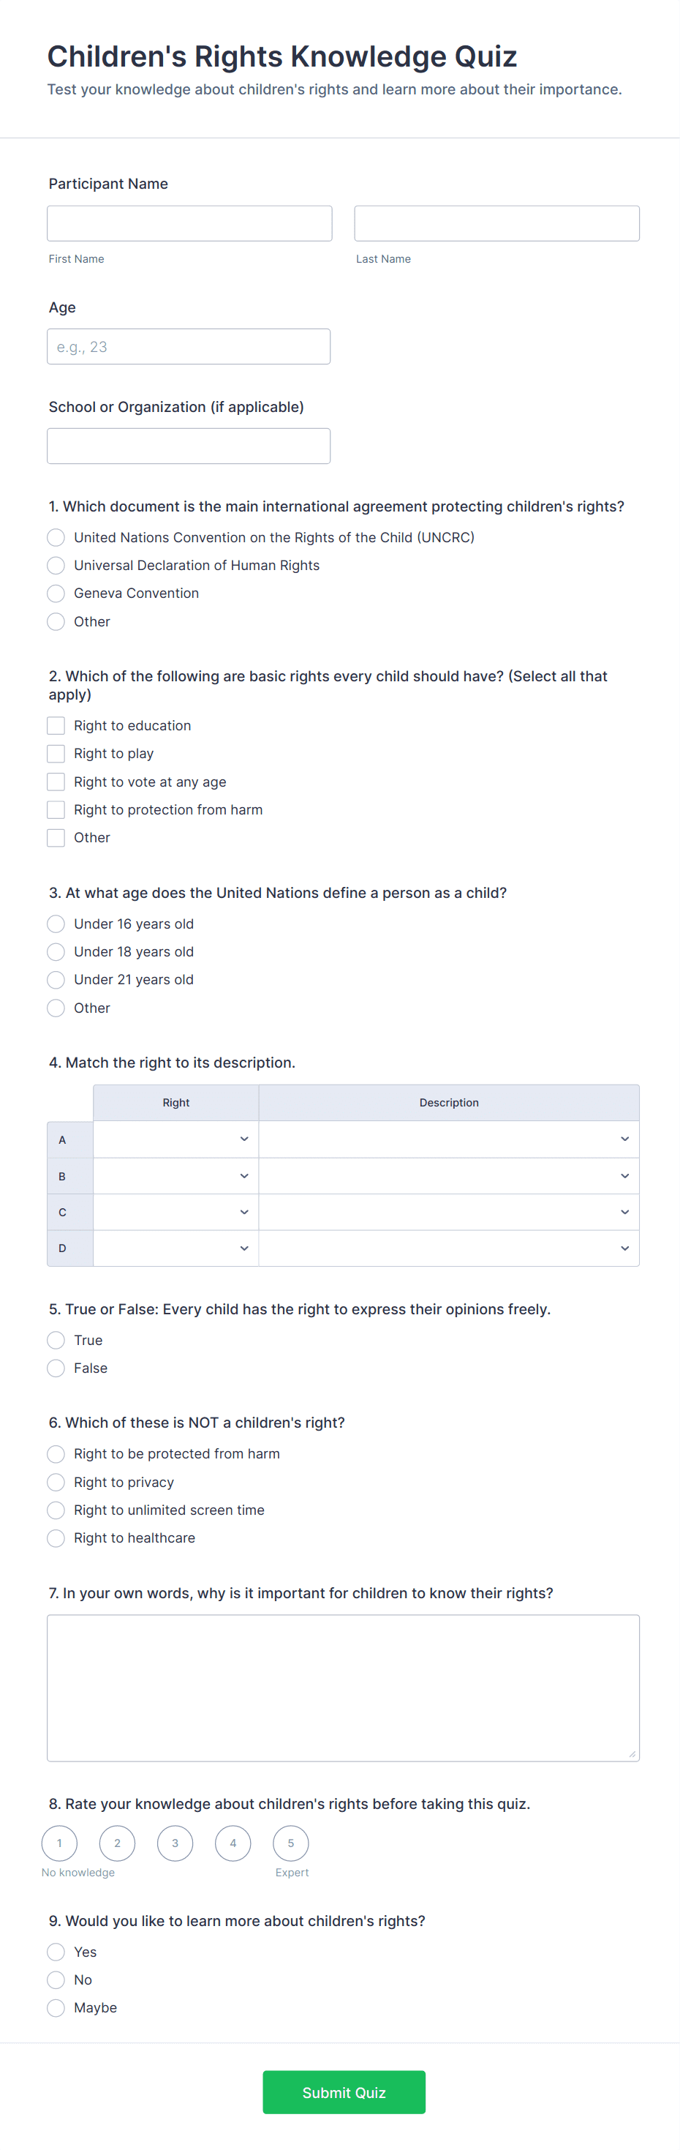
Task: Click the Submit Quiz button
Action: click(344, 2091)
